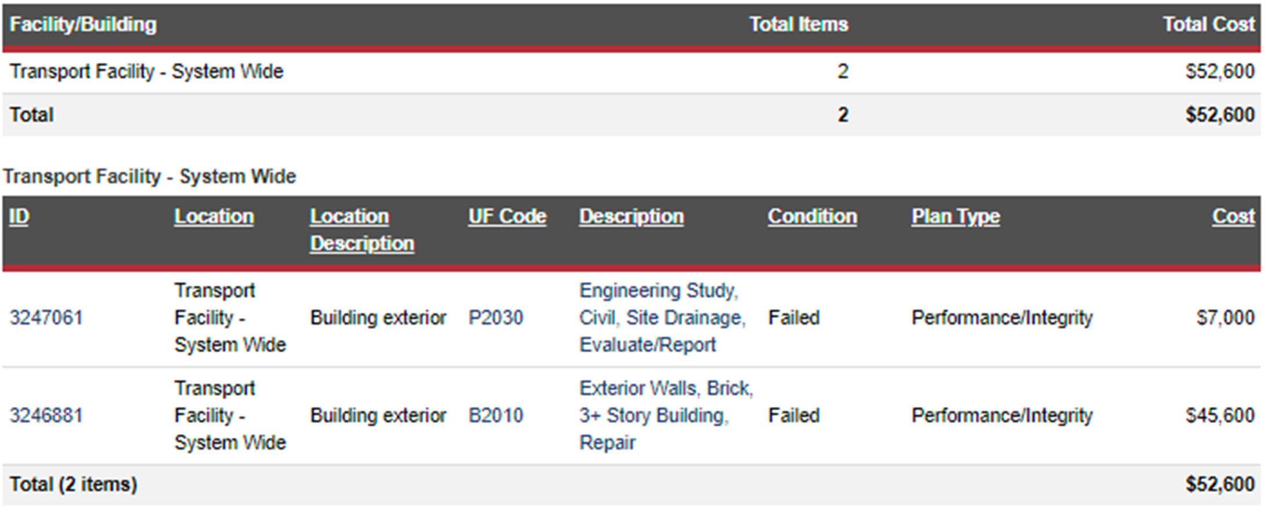Select the summary table Total row
The height and width of the screenshot is (510, 1265).
coord(632,115)
